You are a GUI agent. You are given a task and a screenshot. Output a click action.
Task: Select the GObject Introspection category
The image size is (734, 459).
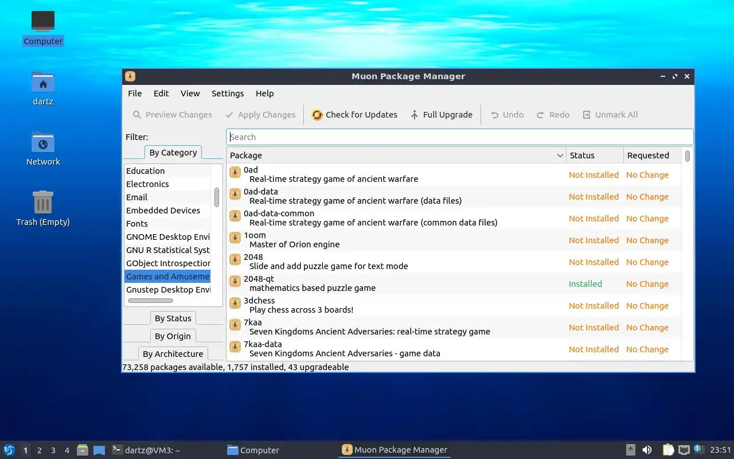[x=167, y=263]
